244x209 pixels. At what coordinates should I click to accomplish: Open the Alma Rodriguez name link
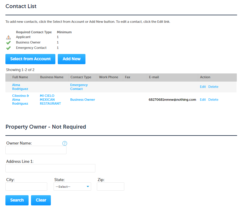(x=20, y=87)
